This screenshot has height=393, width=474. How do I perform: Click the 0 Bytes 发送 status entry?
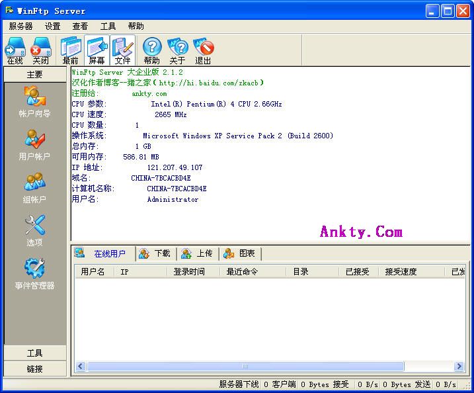tap(407, 384)
